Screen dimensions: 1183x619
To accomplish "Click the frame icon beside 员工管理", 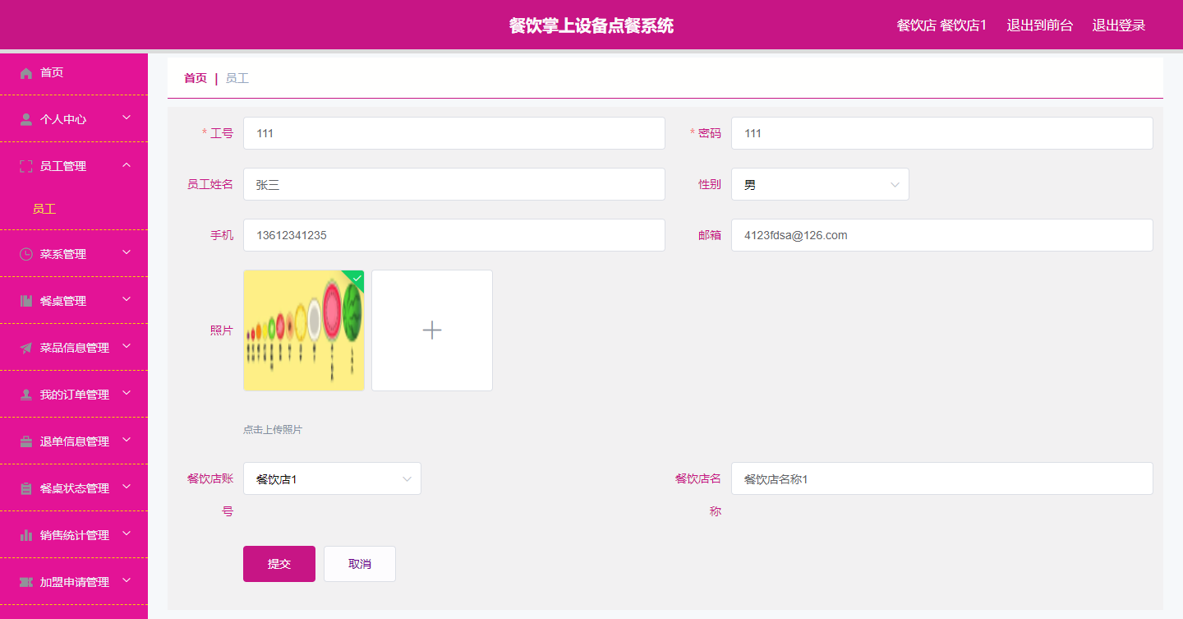I will (26, 166).
